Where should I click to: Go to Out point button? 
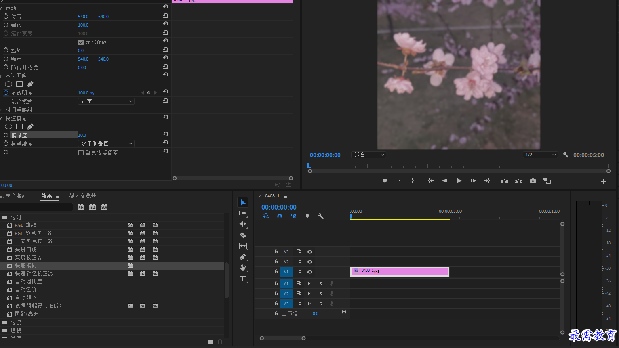pos(487,181)
